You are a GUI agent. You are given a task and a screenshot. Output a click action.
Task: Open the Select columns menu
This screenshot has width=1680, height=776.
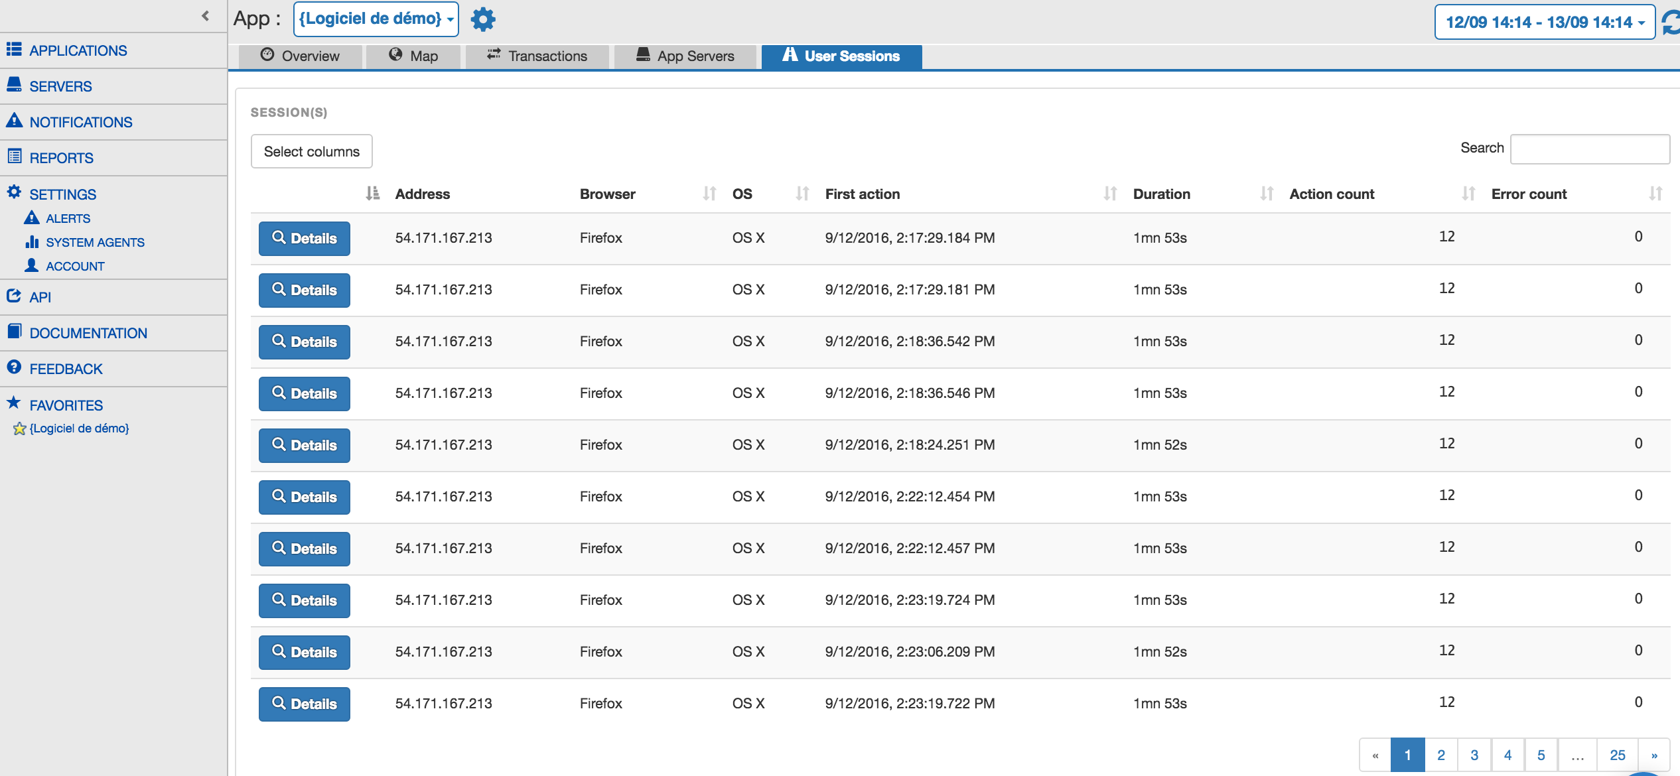pyautogui.click(x=311, y=151)
